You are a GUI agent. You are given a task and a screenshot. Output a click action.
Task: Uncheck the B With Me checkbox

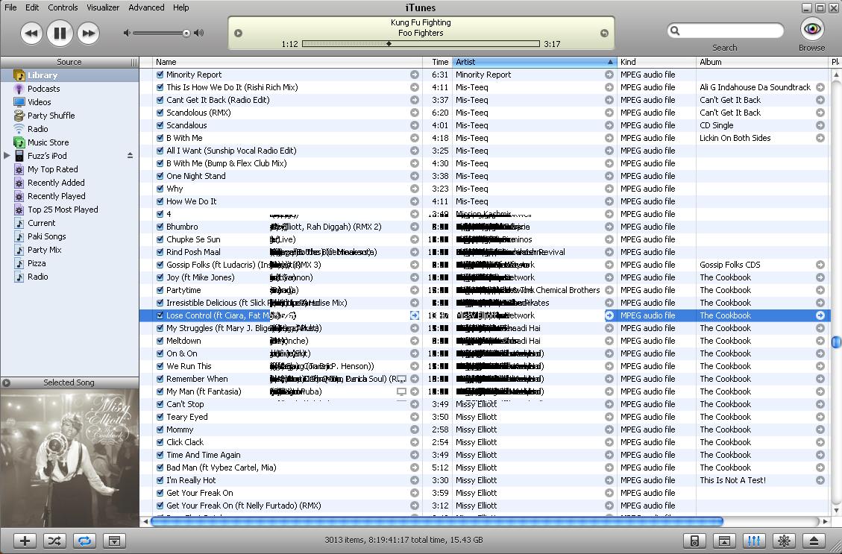point(160,138)
